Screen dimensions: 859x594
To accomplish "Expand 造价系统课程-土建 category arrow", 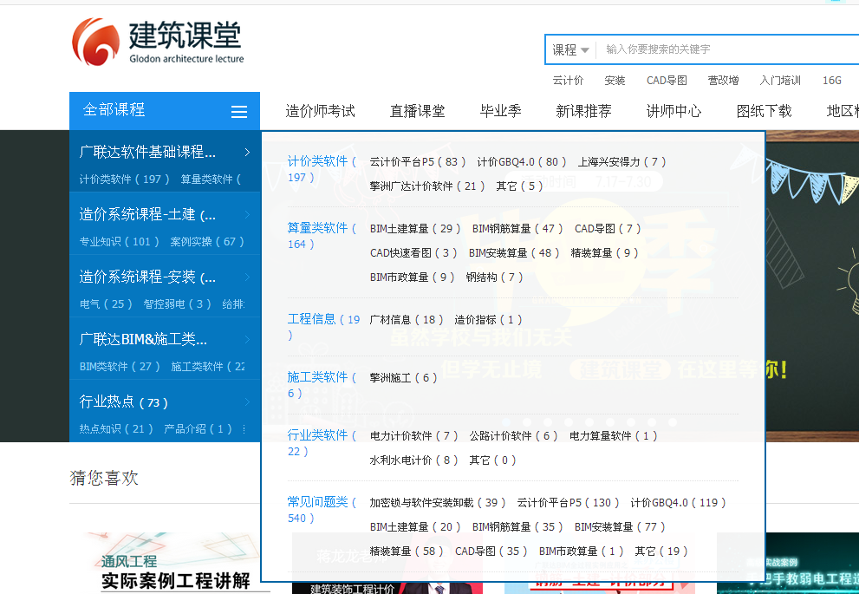I will (247, 215).
